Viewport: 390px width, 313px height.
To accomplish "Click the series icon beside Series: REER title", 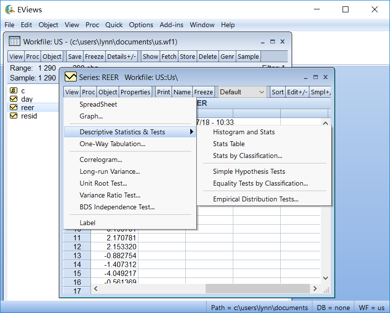I will [x=70, y=77].
